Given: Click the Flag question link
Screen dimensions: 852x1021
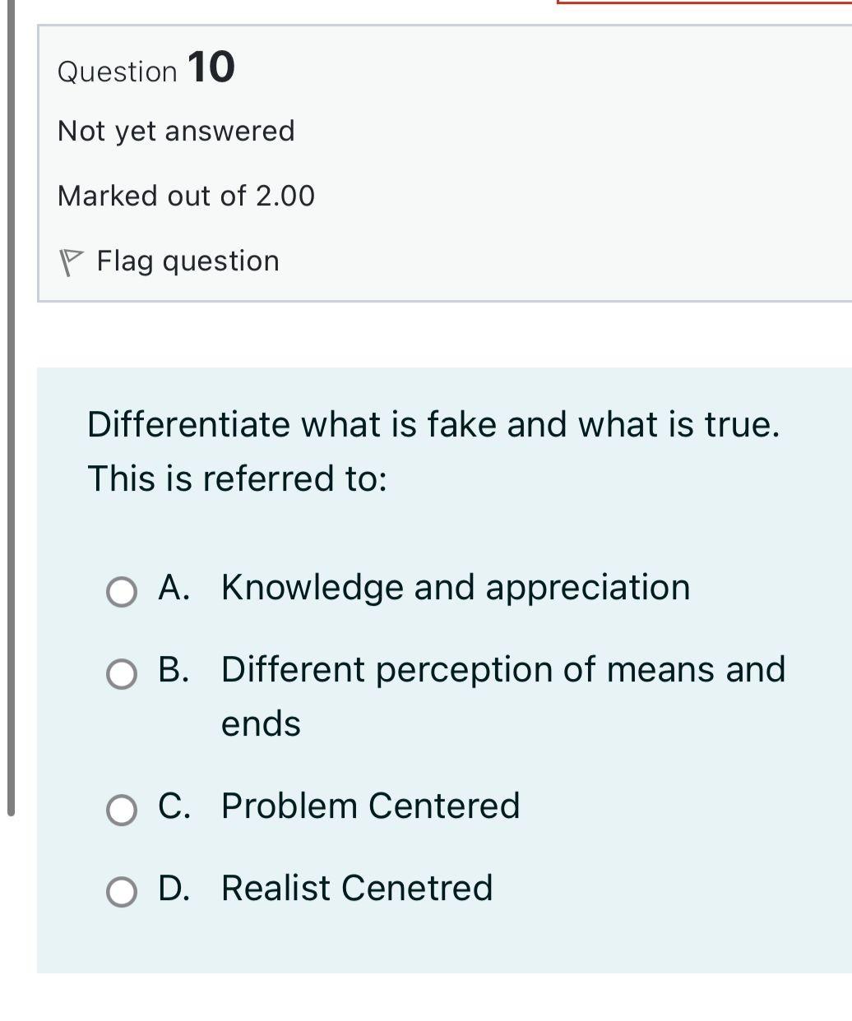Looking at the screenshot, I should pyautogui.click(x=188, y=261).
